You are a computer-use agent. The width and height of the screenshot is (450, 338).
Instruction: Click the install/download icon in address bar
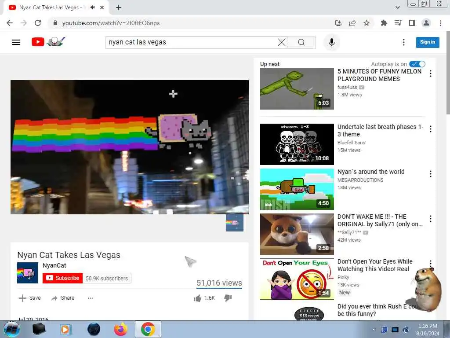point(338,23)
